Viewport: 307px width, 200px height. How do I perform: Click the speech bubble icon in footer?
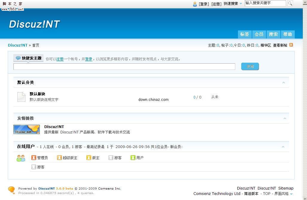pos(12,190)
